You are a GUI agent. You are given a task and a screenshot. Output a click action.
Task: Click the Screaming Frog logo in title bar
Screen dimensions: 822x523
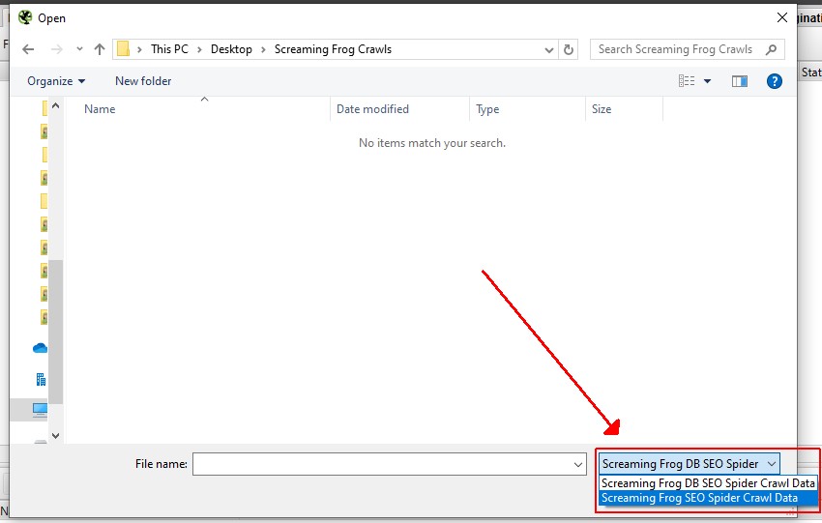25,17
